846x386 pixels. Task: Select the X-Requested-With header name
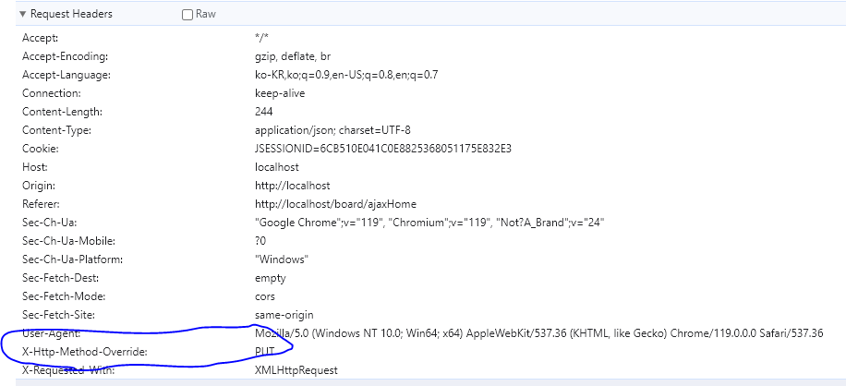tap(68, 370)
